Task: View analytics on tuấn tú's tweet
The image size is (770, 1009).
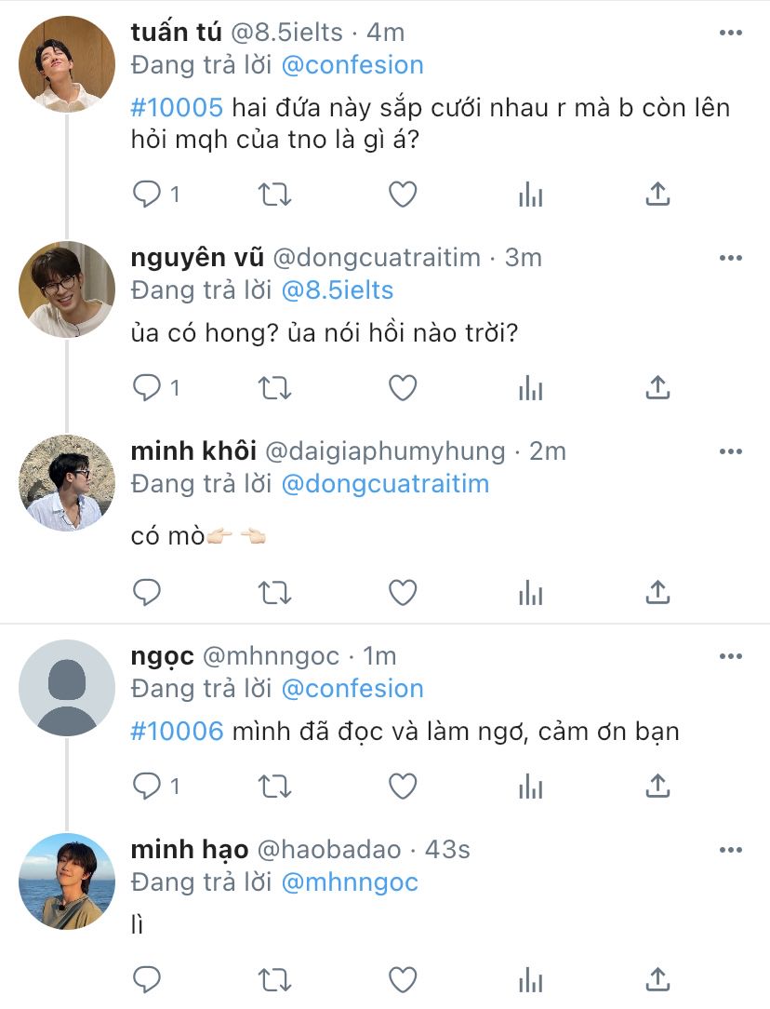Action: pos(530,194)
